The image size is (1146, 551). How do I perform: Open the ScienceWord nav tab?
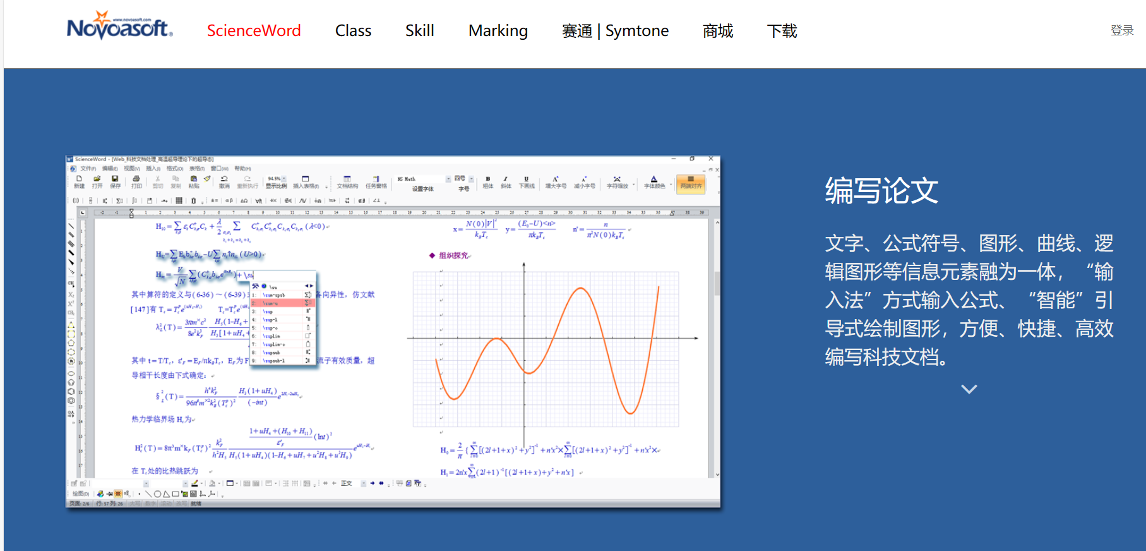pos(254,31)
